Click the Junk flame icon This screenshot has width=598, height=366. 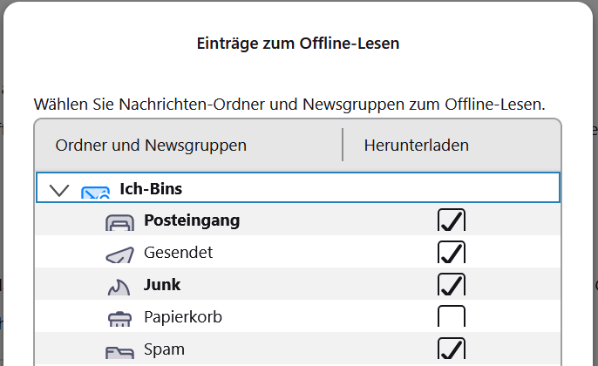tap(118, 286)
